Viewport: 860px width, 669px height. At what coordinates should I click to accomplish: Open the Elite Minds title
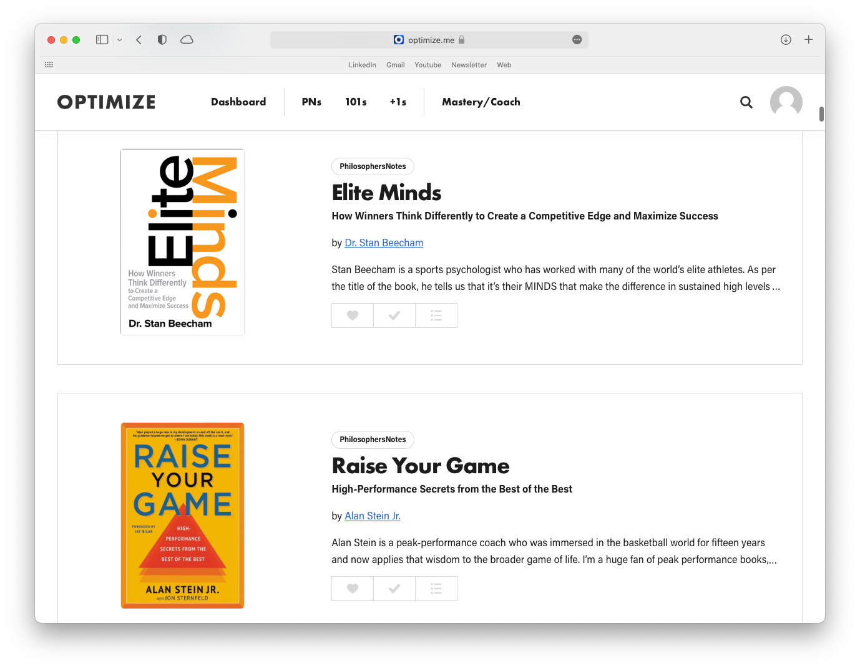click(386, 193)
